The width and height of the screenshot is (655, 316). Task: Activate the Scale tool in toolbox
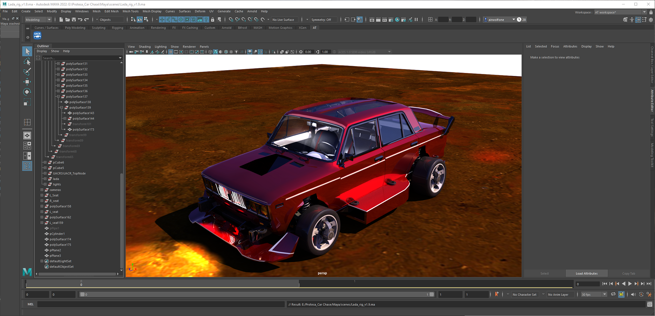click(x=27, y=102)
